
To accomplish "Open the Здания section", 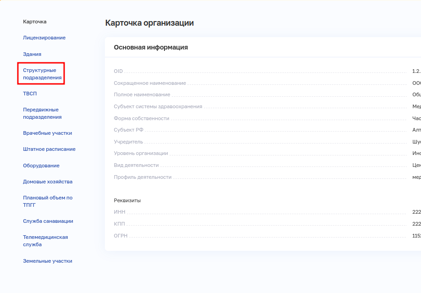I will click(32, 54).
